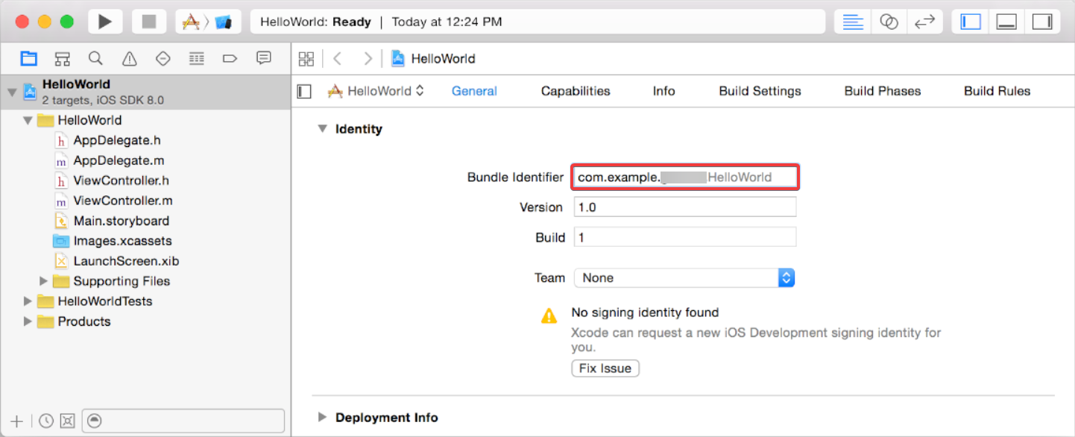This screenshot has width=1075, height=437.
Task: Open the Find navigator
Action: [x=95, y=58]
